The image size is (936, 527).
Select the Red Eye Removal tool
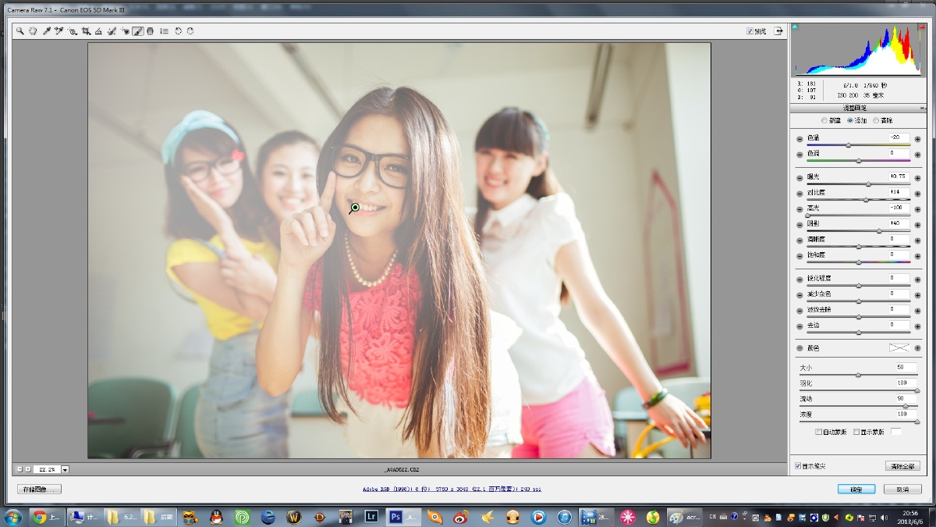pos(125,31)
